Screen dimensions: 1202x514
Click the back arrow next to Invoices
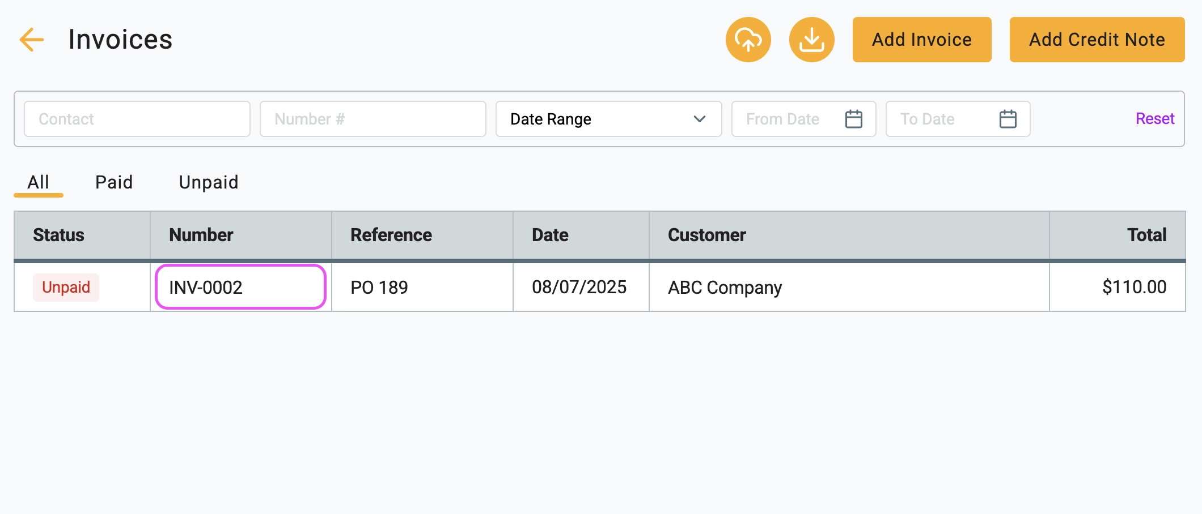pos(32,40)
